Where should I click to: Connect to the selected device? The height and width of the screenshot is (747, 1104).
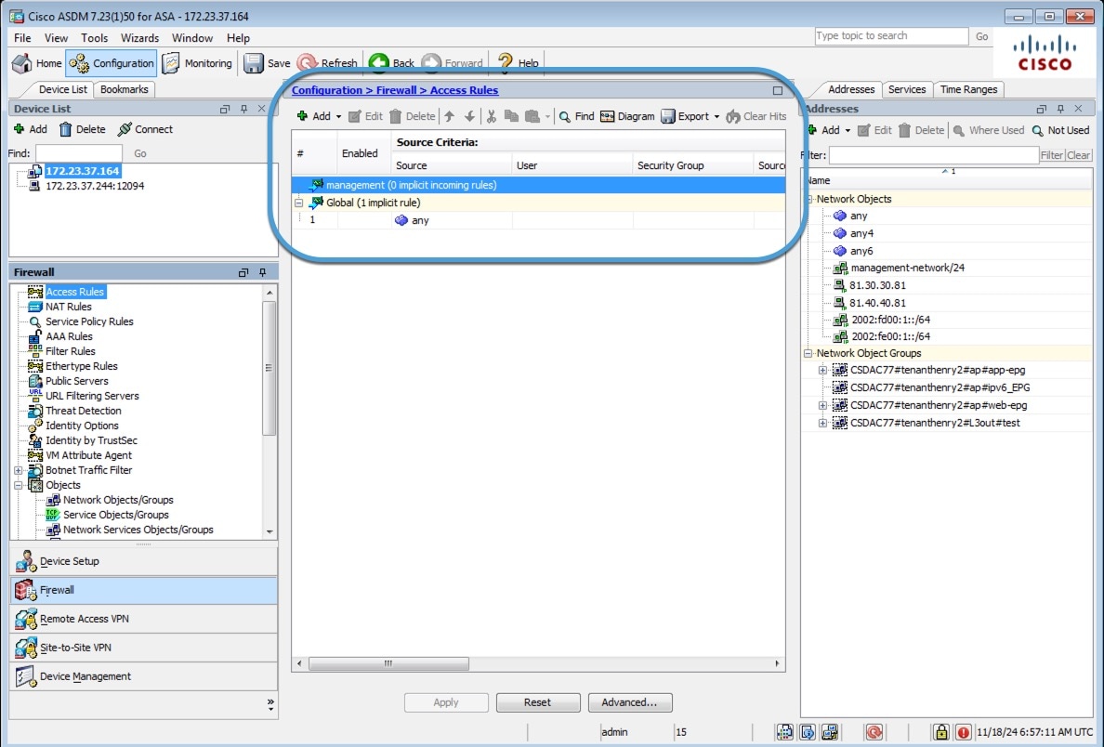pyautogui.click(x=145, y=129)
